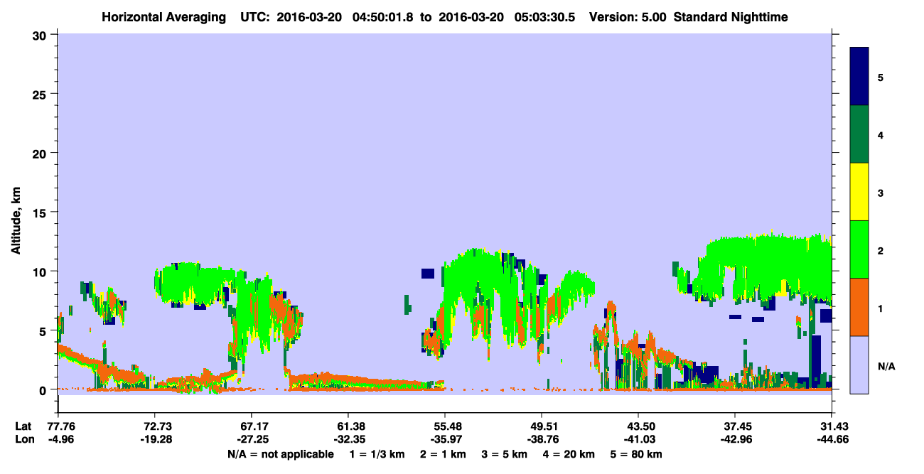Click the '4 = 20 km' legend note

tap(570, 454)
